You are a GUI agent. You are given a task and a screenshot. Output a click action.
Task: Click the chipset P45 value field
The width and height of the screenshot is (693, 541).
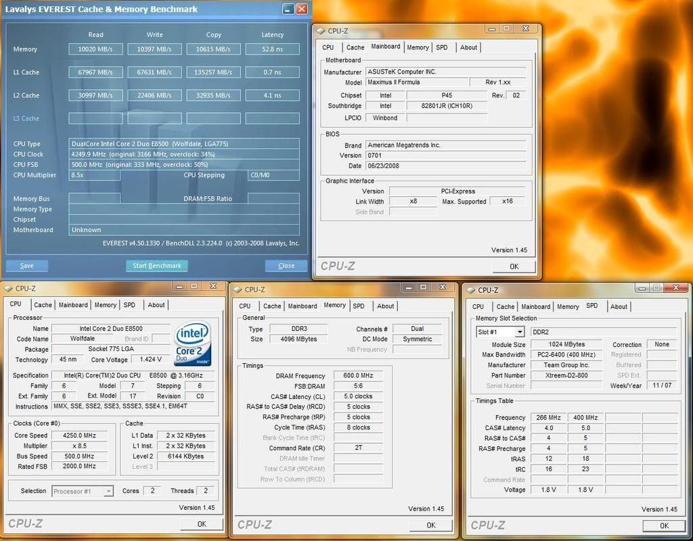[x=447, y=95]
